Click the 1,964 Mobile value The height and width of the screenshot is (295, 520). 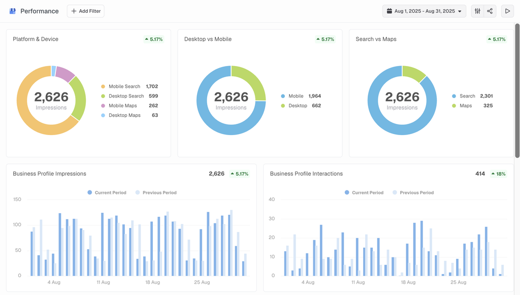[x=315, y=96]
